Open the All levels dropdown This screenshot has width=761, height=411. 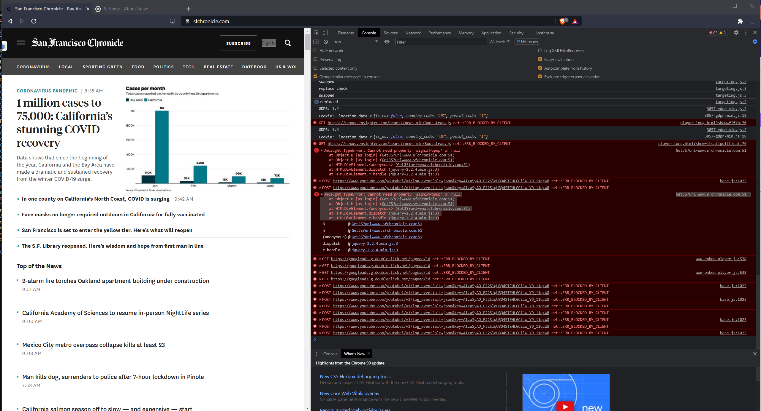click(x=499, y=42)
